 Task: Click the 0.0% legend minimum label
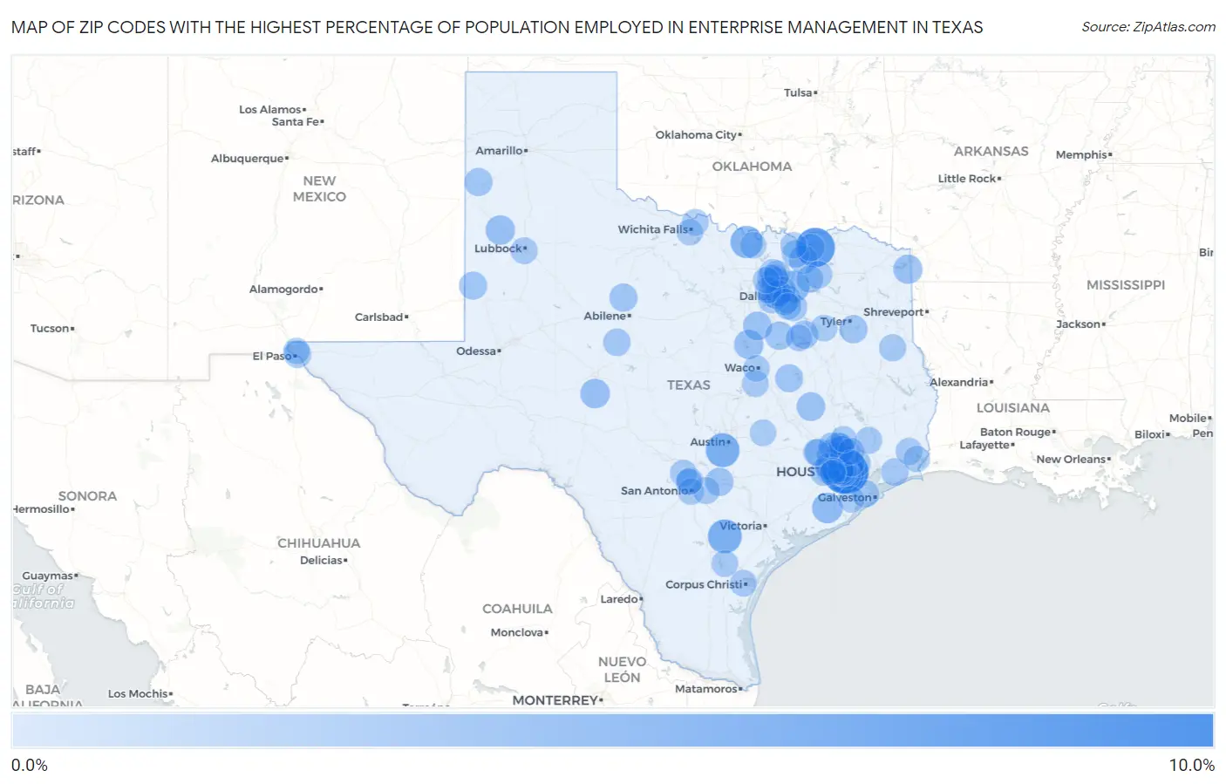pyautogui.click(x=30, y=766)
